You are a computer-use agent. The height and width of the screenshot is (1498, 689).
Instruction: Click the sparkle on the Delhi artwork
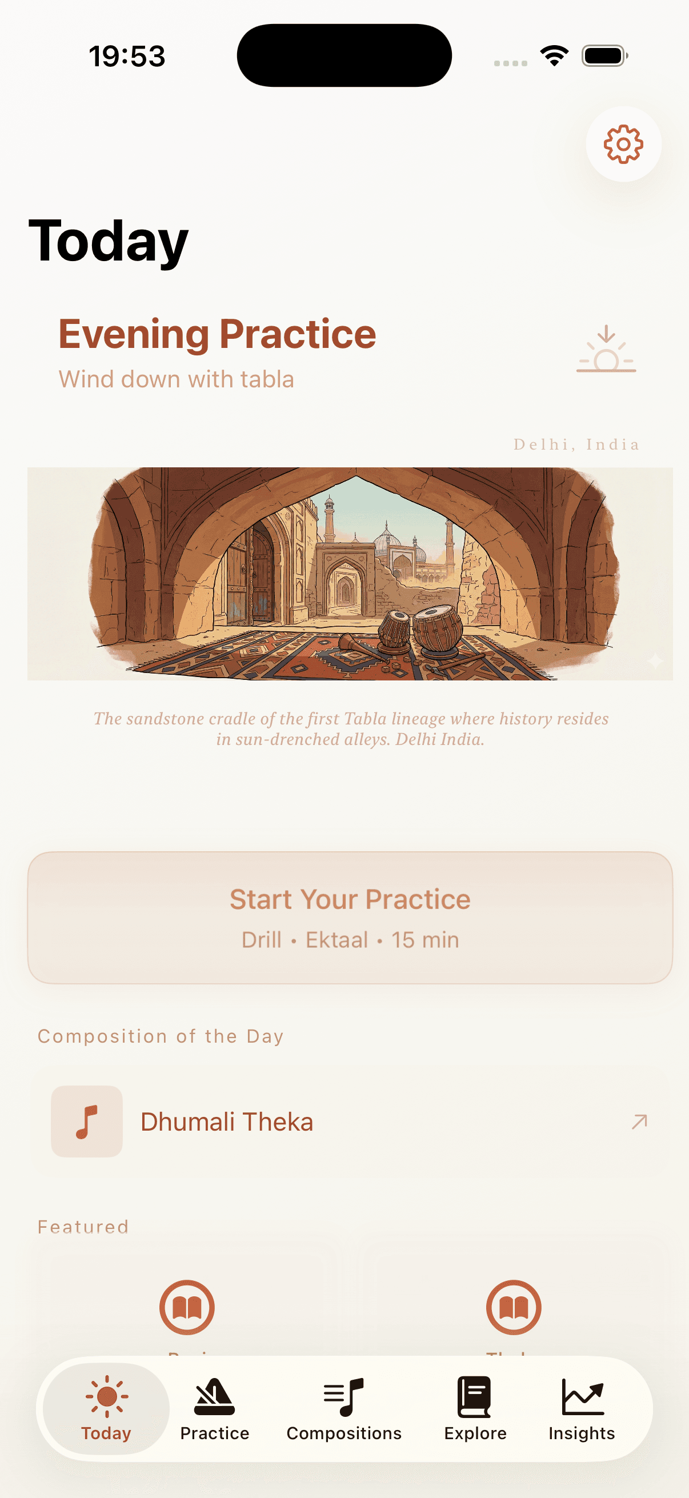[655, 659]
